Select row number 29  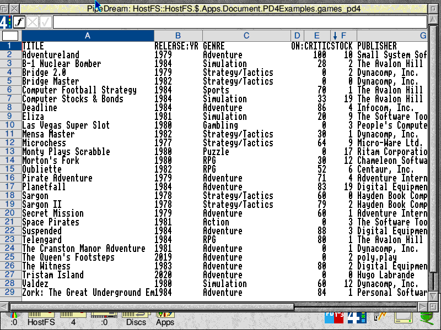coord(9,292)
